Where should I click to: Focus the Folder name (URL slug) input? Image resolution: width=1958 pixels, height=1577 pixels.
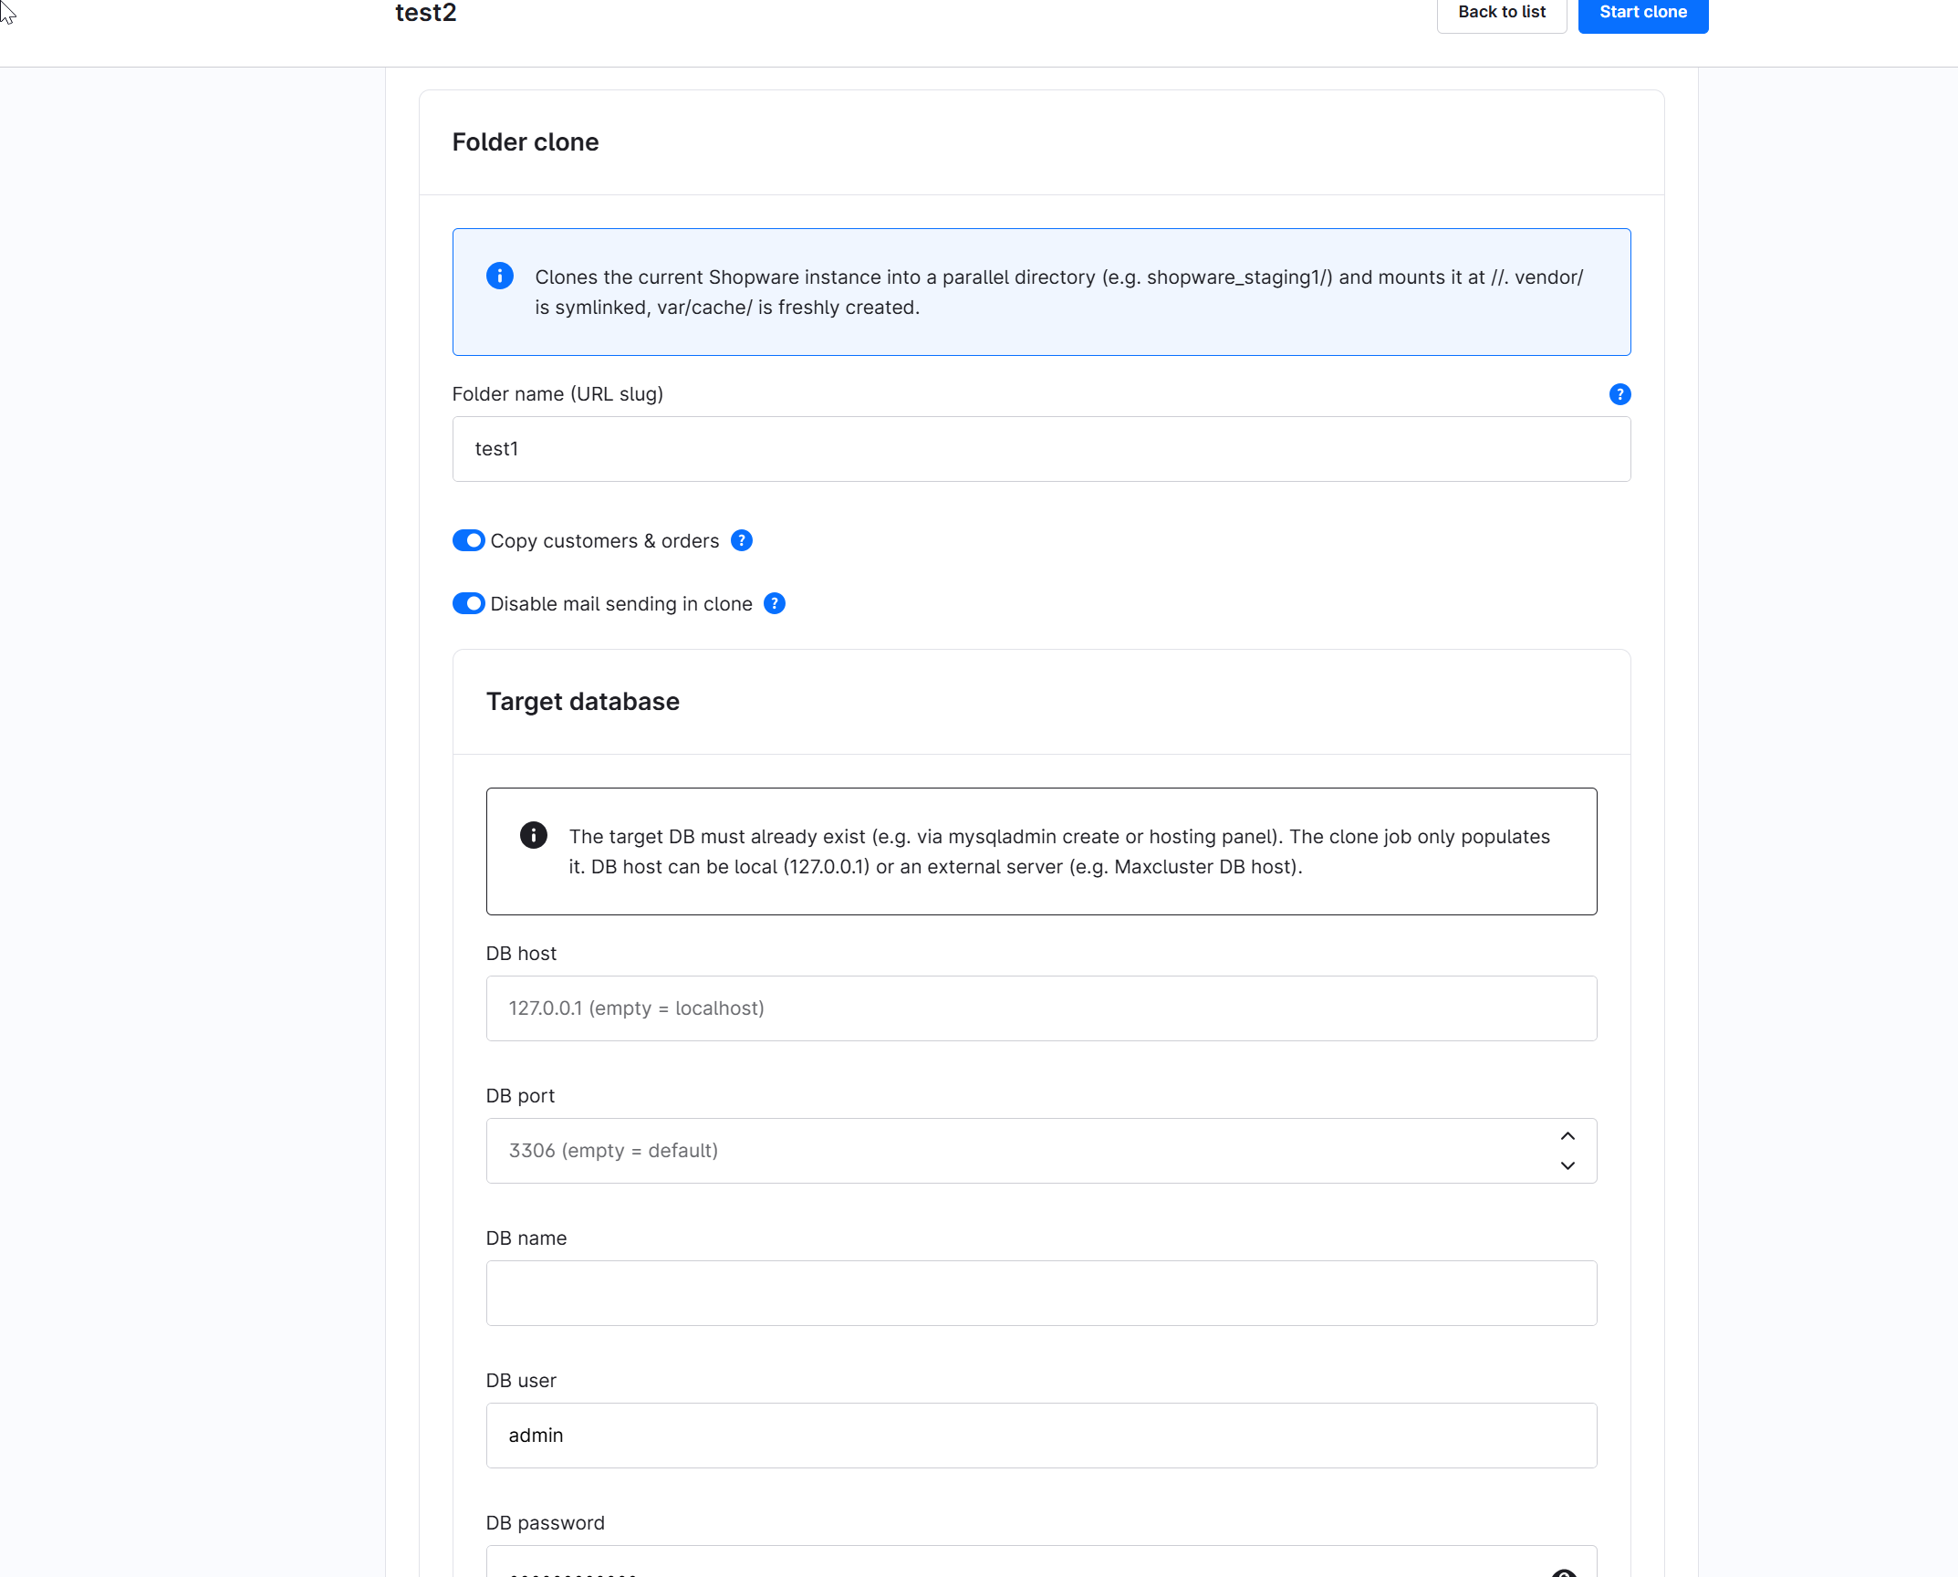[1041, 449]
